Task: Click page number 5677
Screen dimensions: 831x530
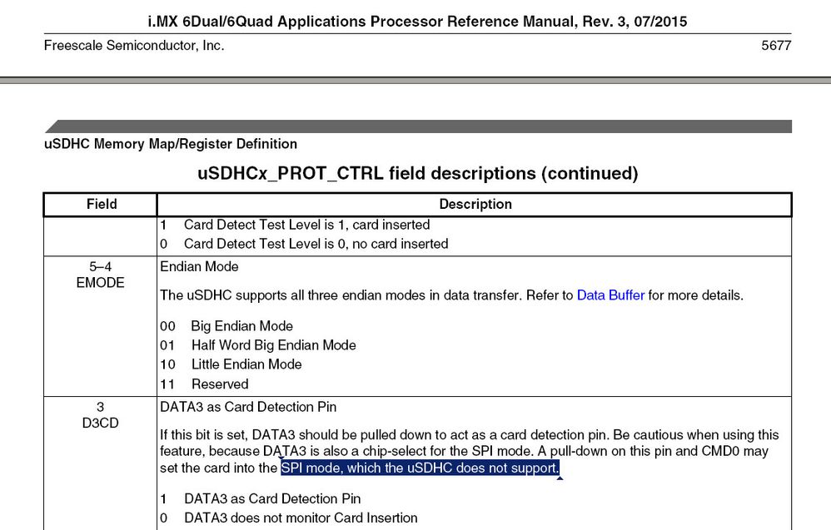Action: click(x=776, y=46)
